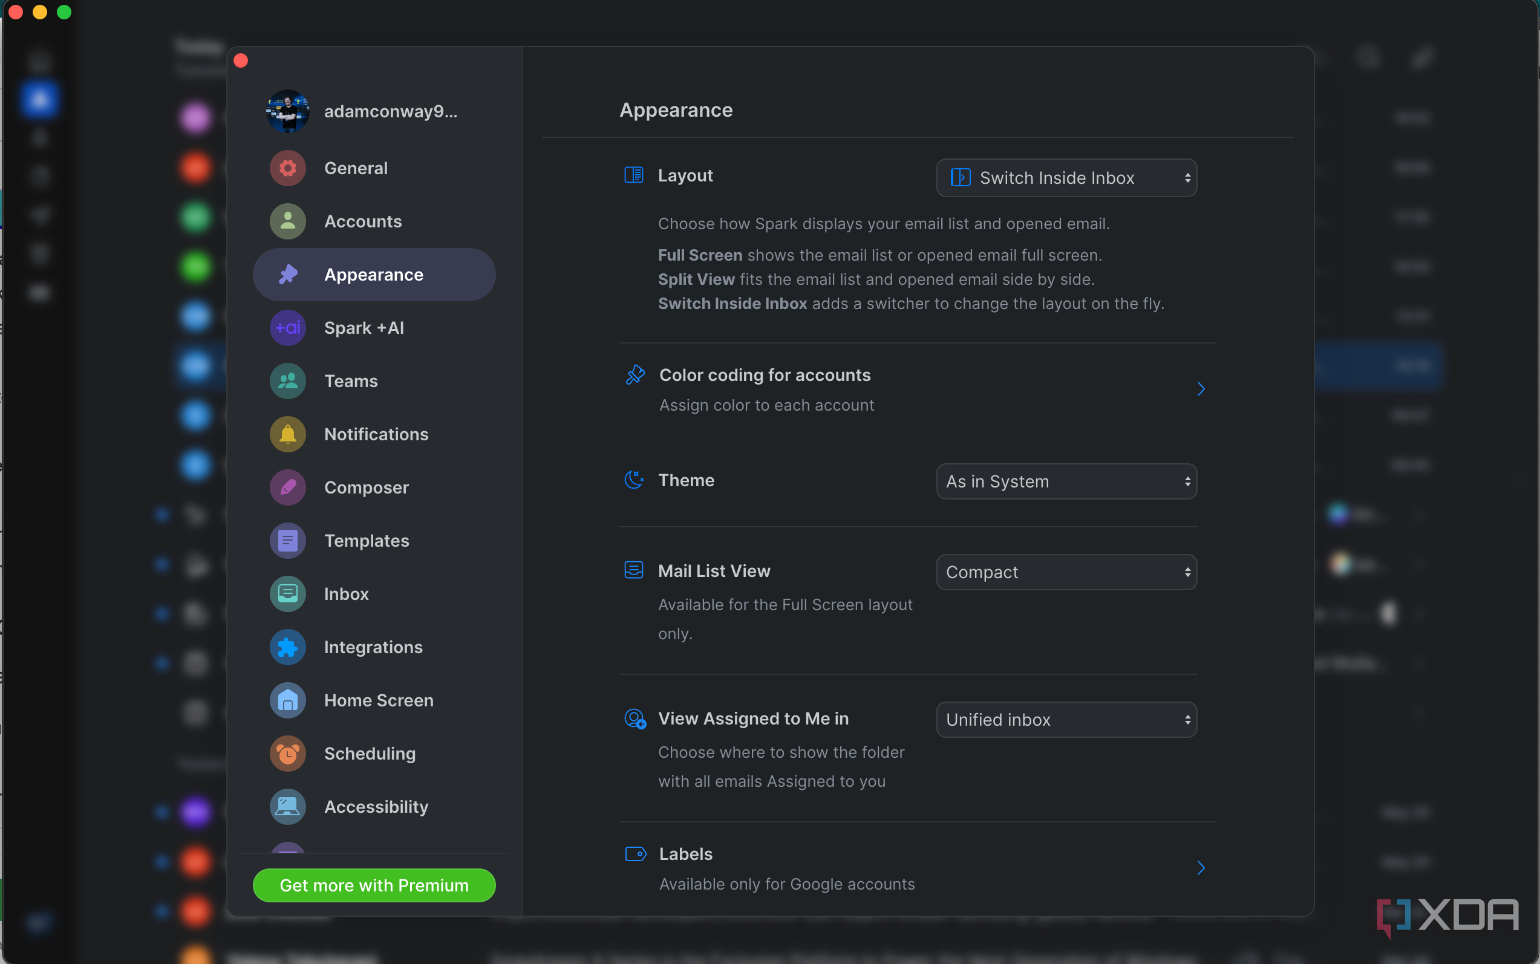1540x964 pixels.
Task: Open Integrations settings section
Action: pyautogui.click(x=374, y=647)
